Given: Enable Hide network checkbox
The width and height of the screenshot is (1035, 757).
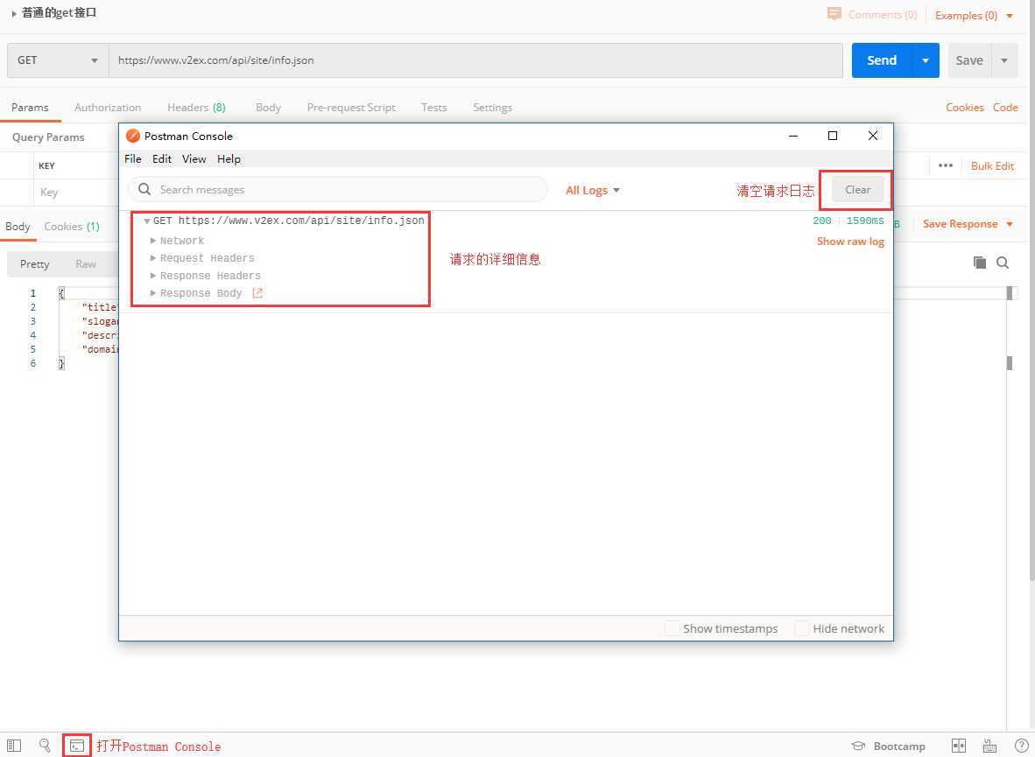Looking at the screenshot, I should tap(802, 628).
